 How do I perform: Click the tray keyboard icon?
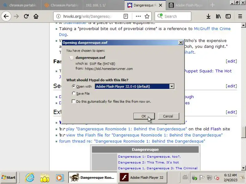(185, 178)
